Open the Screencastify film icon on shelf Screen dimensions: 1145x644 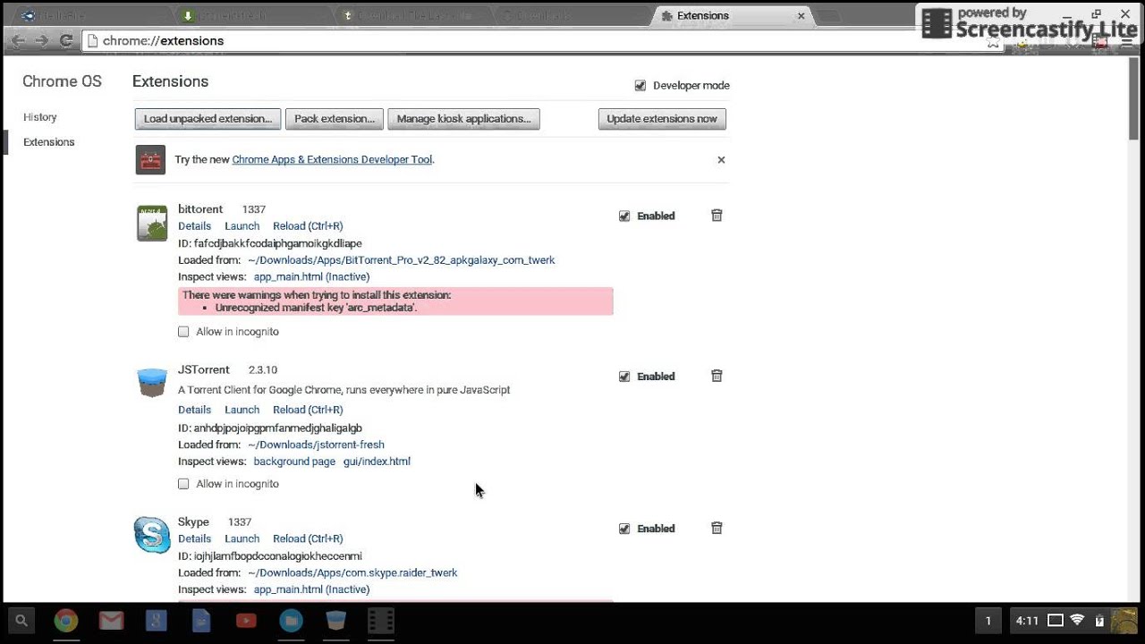click(x=381, y=621)
